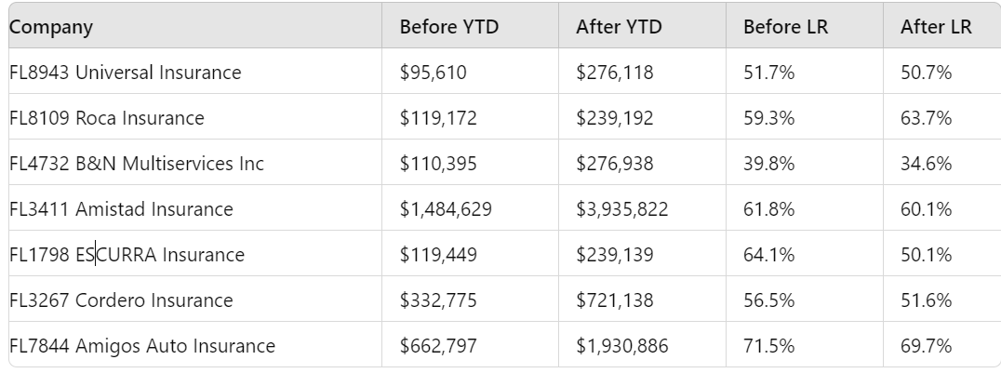Click the 71.5% Before LR value
The image size is (1001, 373).
[x=768, y=346]
